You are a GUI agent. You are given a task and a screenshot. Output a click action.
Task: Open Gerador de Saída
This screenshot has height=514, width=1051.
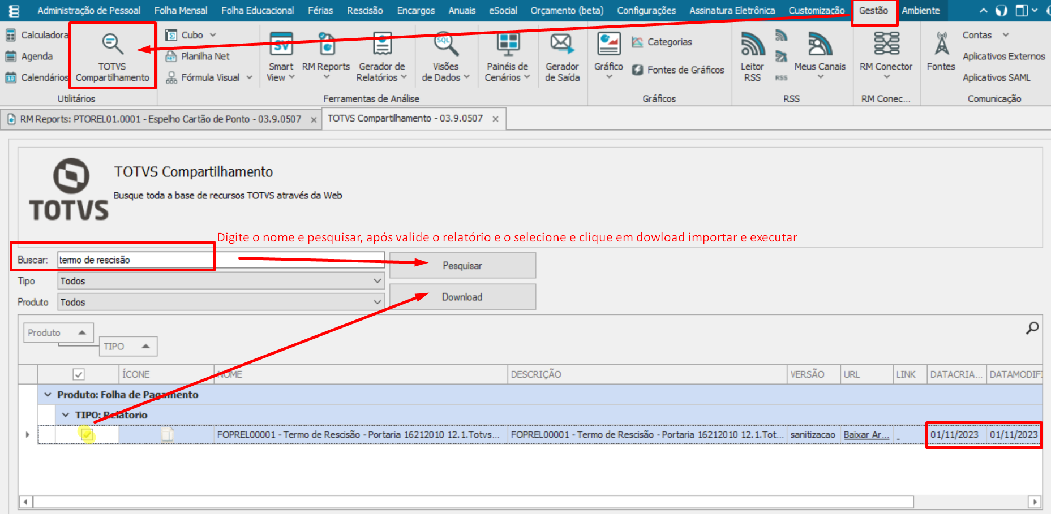562,56
